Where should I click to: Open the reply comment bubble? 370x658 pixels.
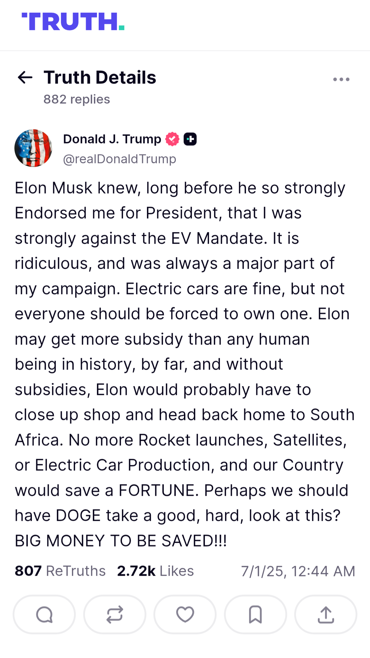44,614
